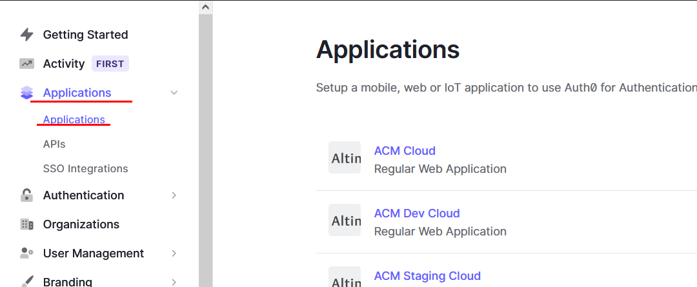Click the sidebar scroll up arrow
Screen dimensions: 697x287
pos(205,7)
